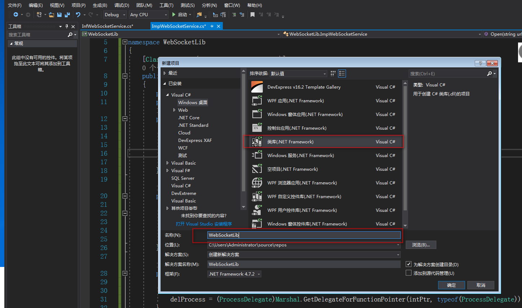Open the .NET Framework 4.7.2 dropdown

tap(234, 274)
